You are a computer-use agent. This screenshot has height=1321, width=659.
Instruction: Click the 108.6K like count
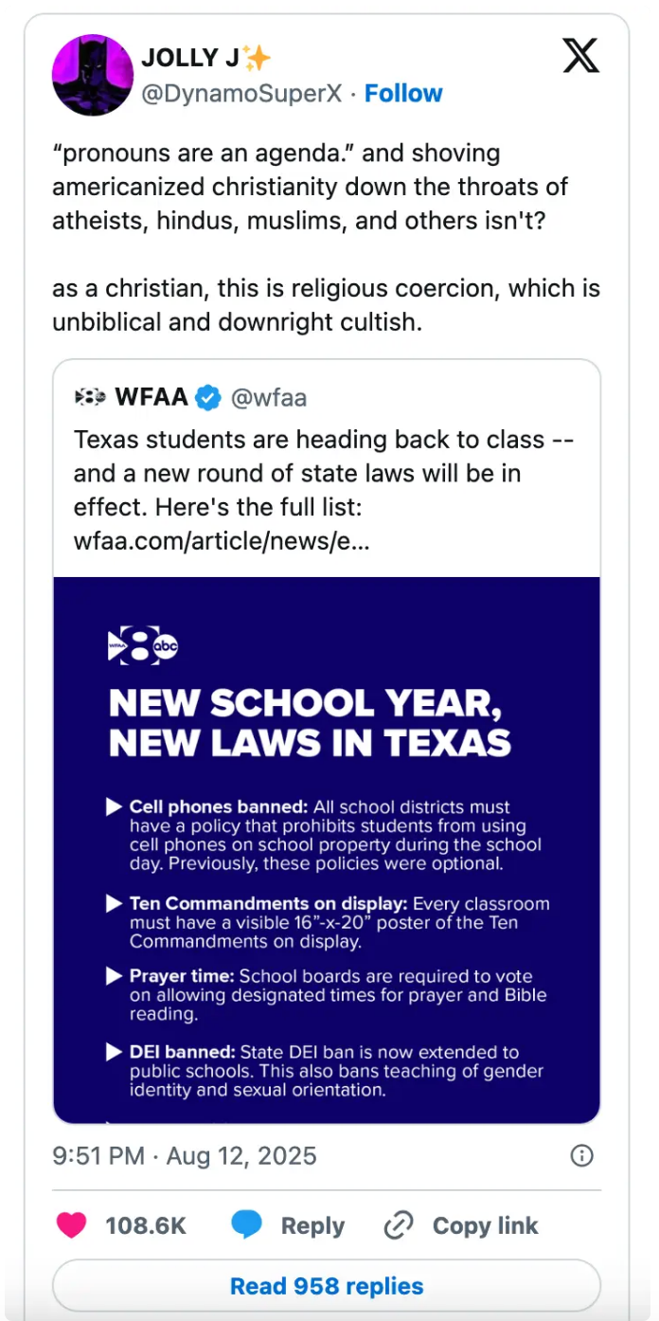147,1225
